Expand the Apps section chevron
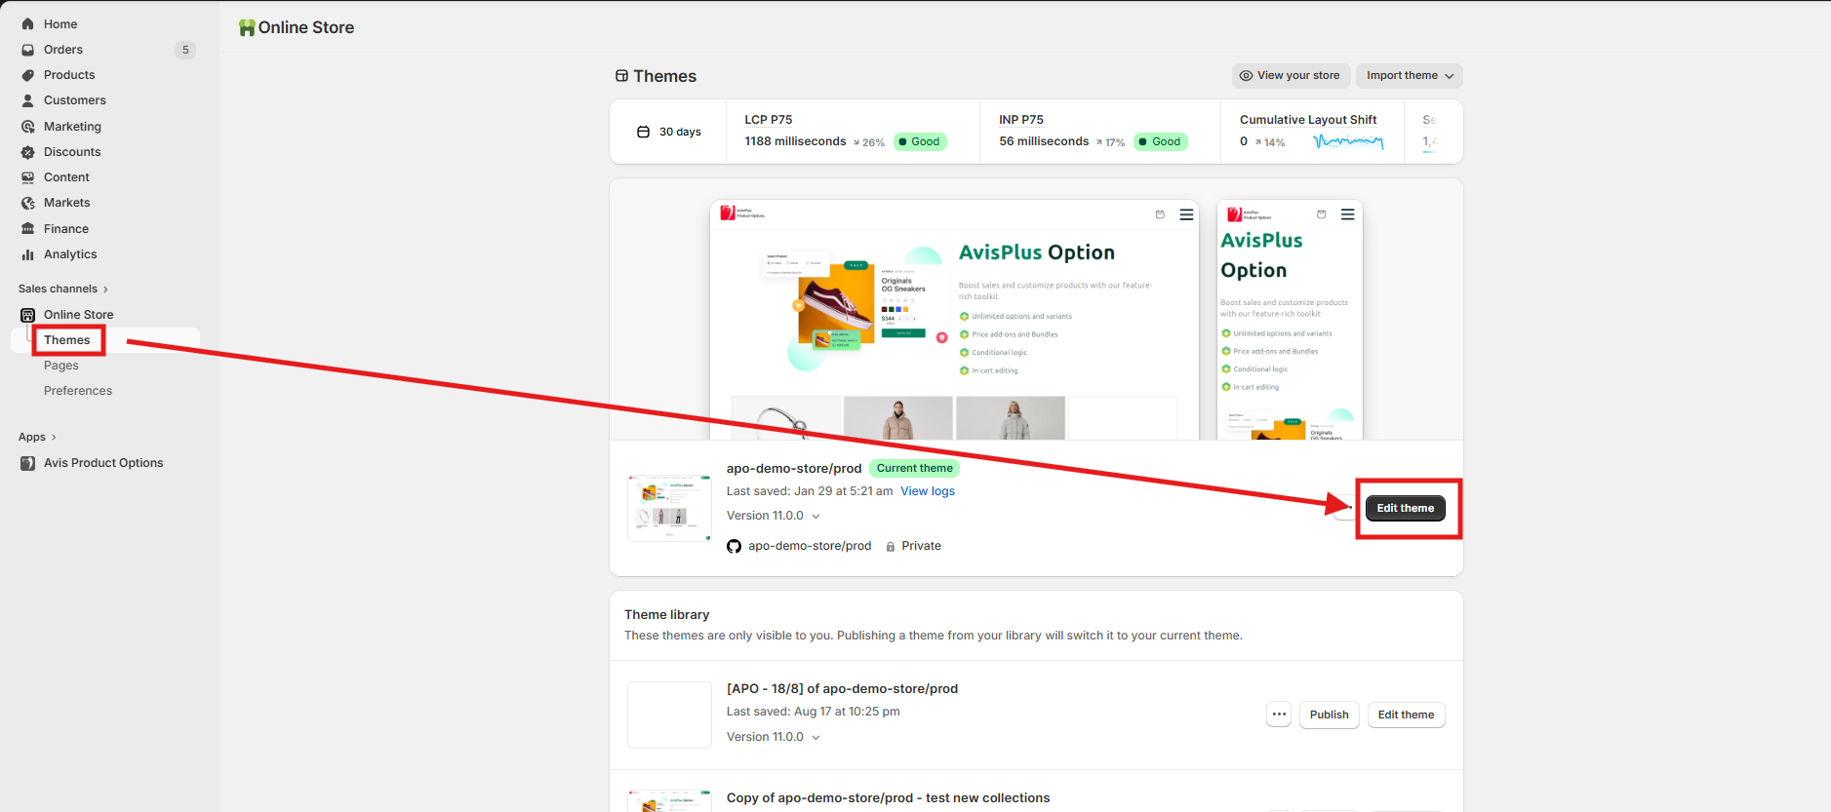Viewport: 1831px width, 812px height. (54, 438)
